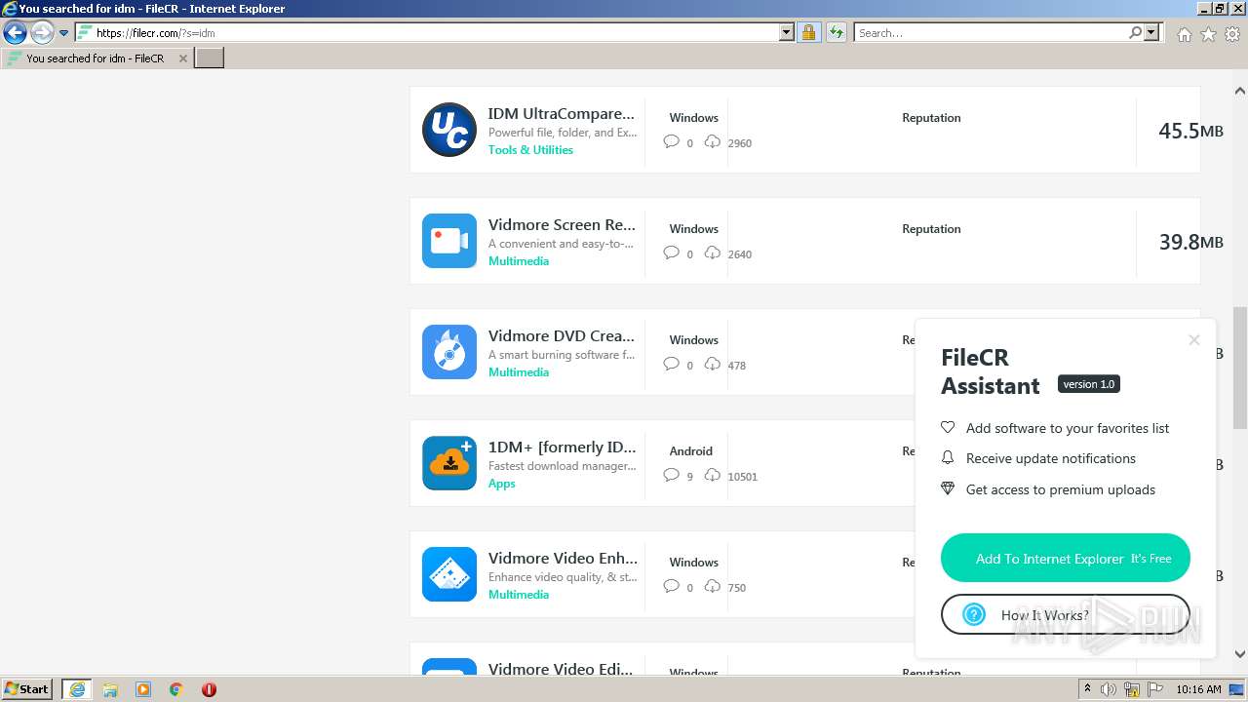This screenshot has width=1248, height=702.
Task: Focus the browser Search box
Action: tap(991, 32)
